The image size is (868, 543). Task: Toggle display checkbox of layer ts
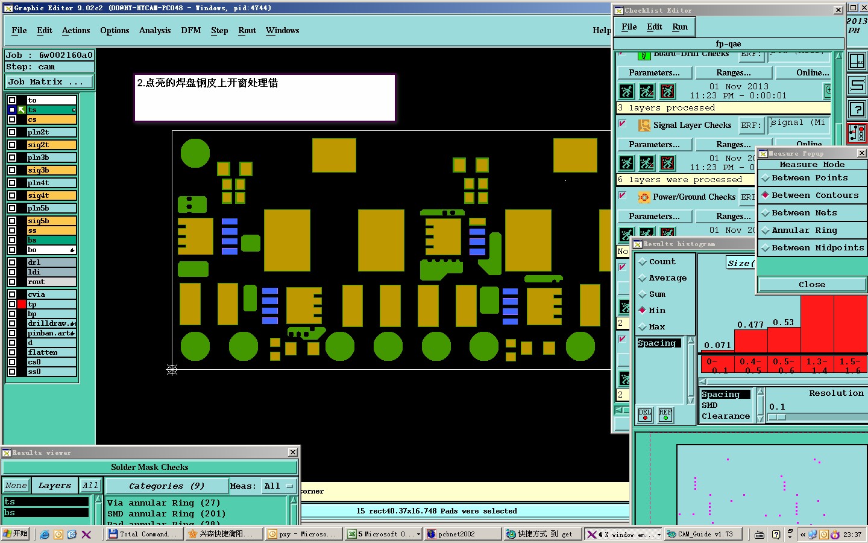pyautogui.click(x=12, y=110)
